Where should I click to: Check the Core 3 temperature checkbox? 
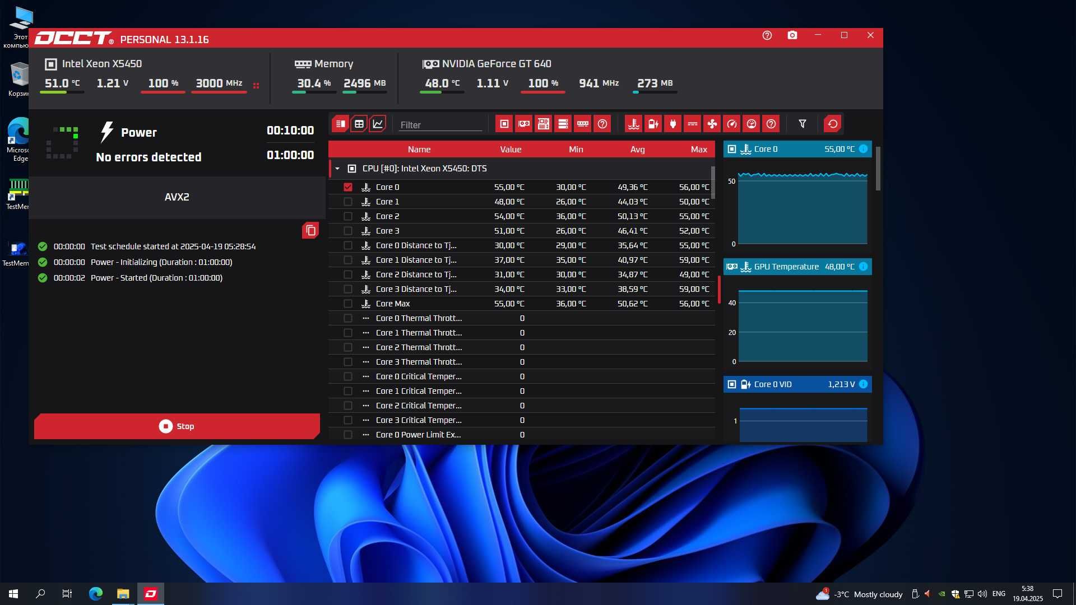click(348, 231)
